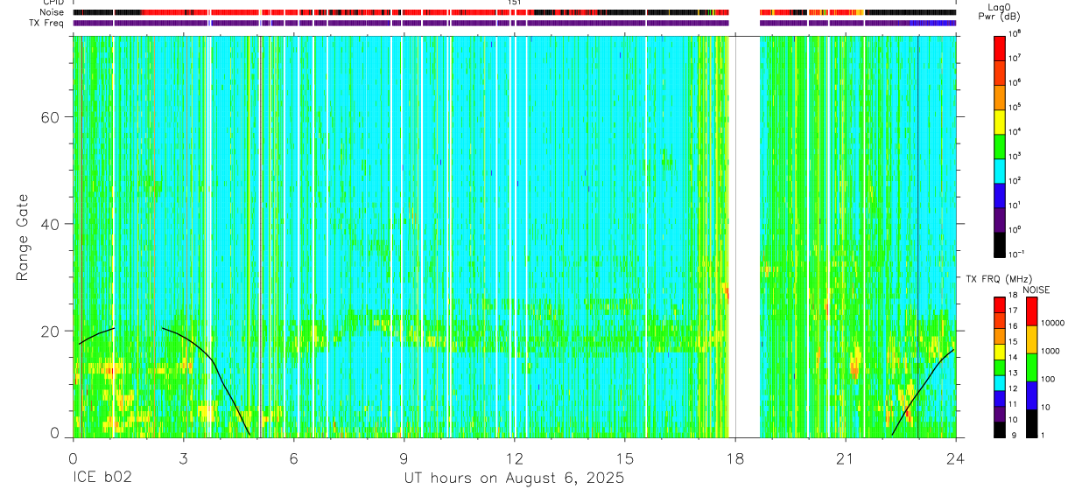Click the blue segment of the NOISE colorbar
The image size is (1075, 496).
(x=1031, y=395)
